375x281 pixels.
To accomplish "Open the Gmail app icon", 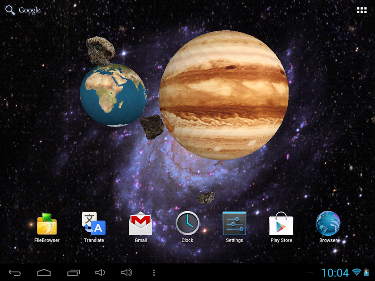I will click(141, 224).
